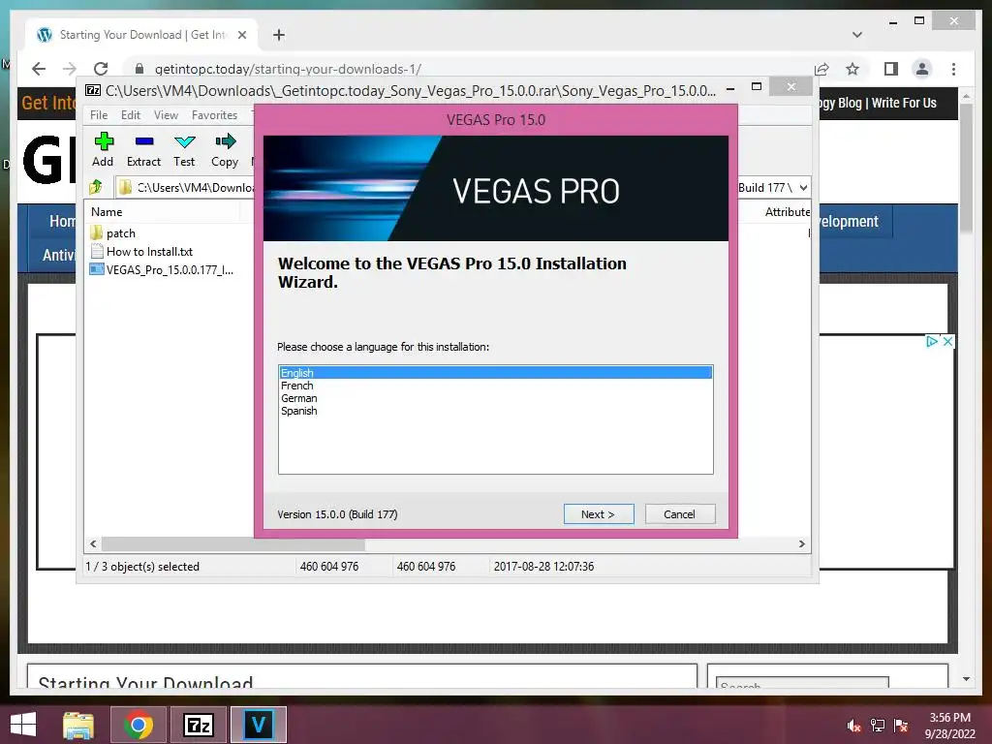992x744 pixels.
Task: Close the ad via X icon
Action: (x=947, y=342)
